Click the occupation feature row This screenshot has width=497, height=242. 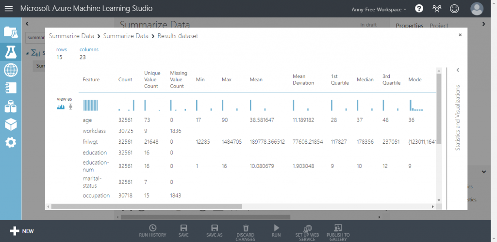[257, 196]
